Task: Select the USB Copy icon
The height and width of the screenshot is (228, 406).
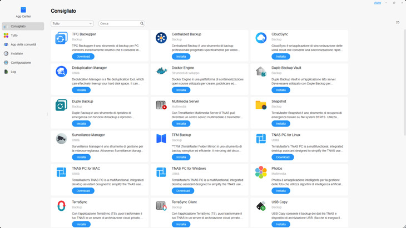Action: pyautogui.click(x=261, y=205)
